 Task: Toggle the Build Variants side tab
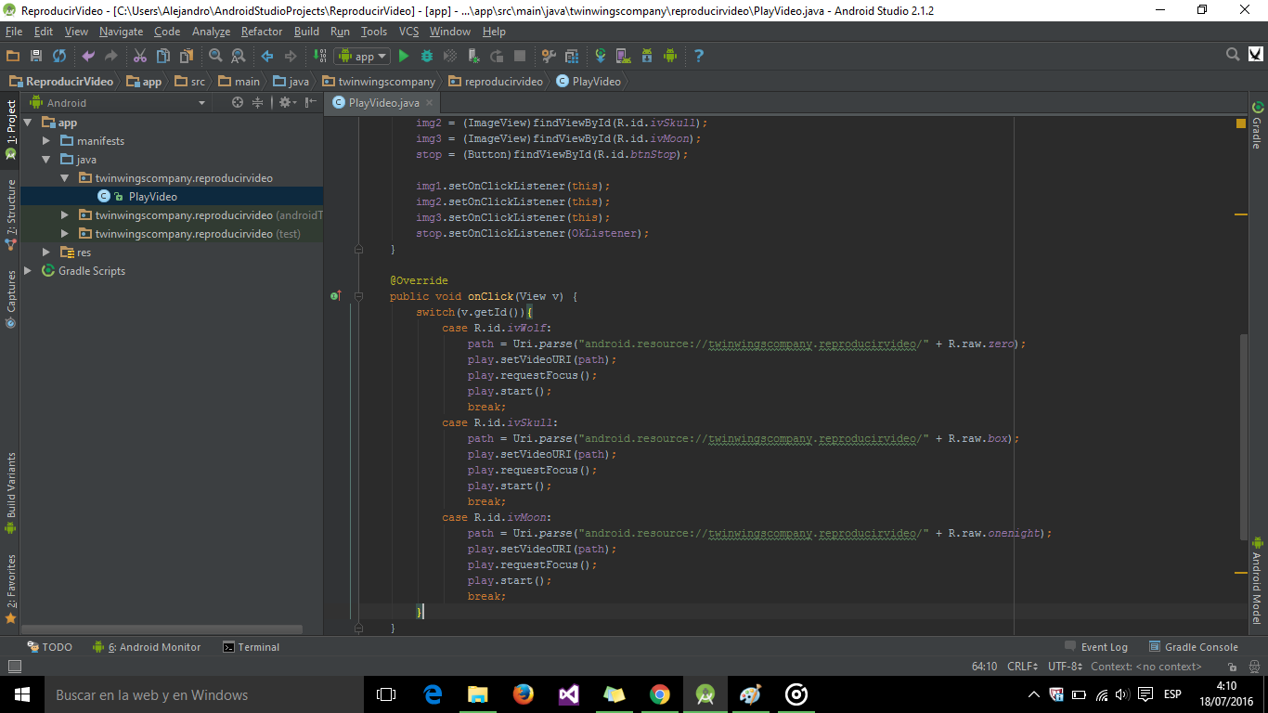point(10,492)
